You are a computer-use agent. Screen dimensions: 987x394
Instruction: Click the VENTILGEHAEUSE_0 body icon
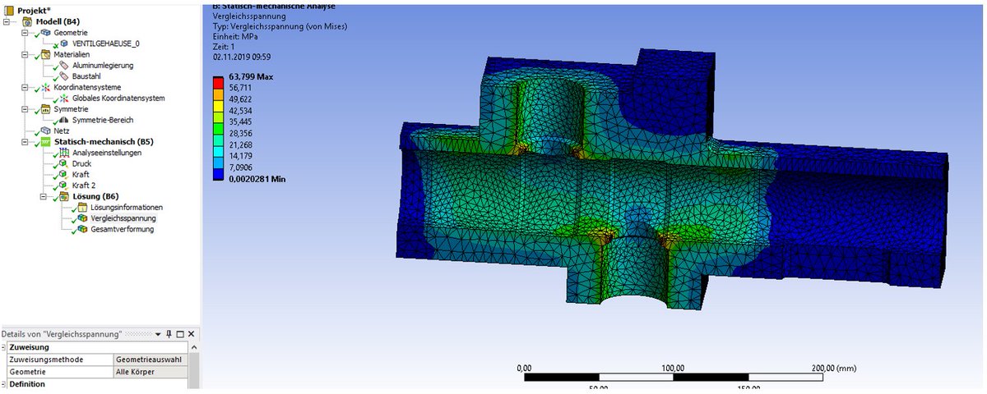pyautogui.click(x=65, y=43)
